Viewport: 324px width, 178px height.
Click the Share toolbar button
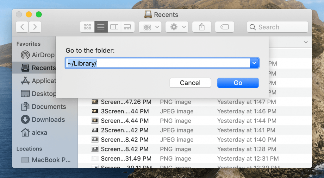click(202, 27)
